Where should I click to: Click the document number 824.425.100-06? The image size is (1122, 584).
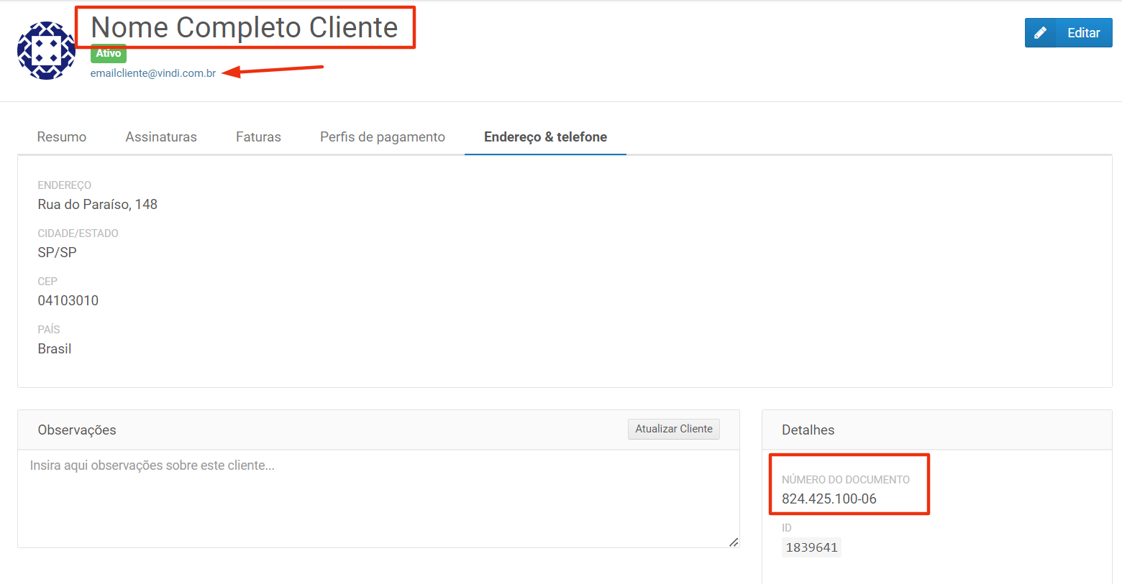829,499
